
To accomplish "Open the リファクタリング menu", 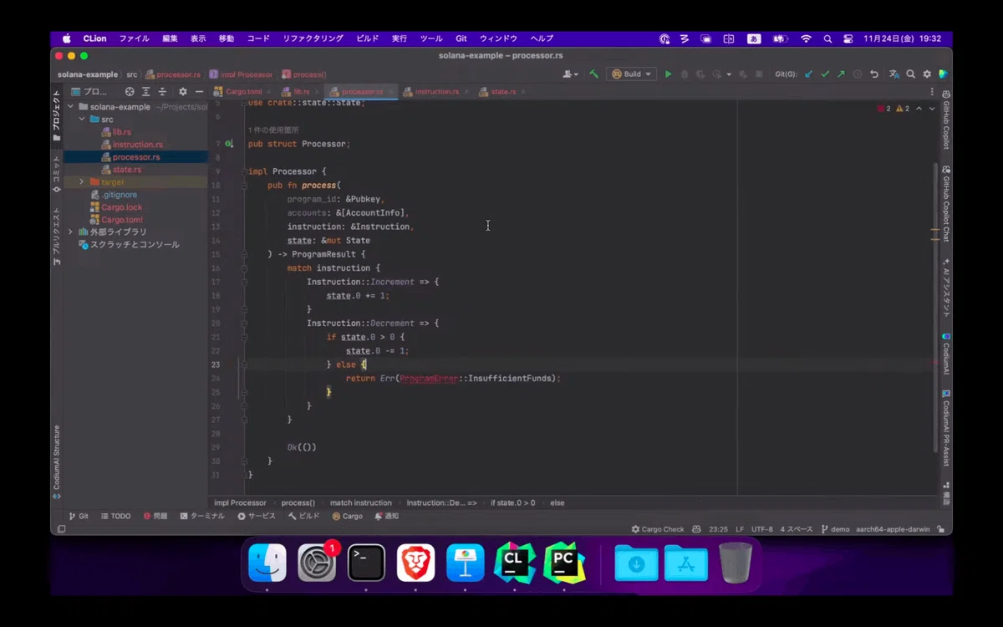I will 313,38.
